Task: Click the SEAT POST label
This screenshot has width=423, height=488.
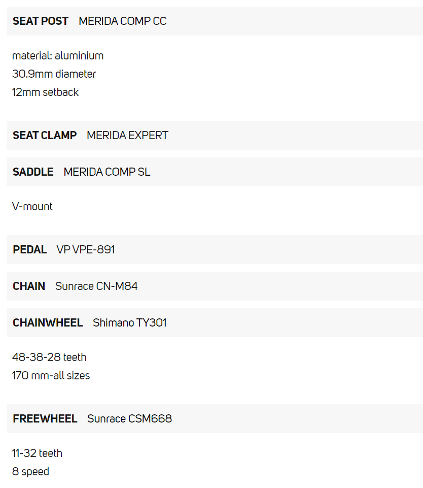Action: tap(41, 21)
